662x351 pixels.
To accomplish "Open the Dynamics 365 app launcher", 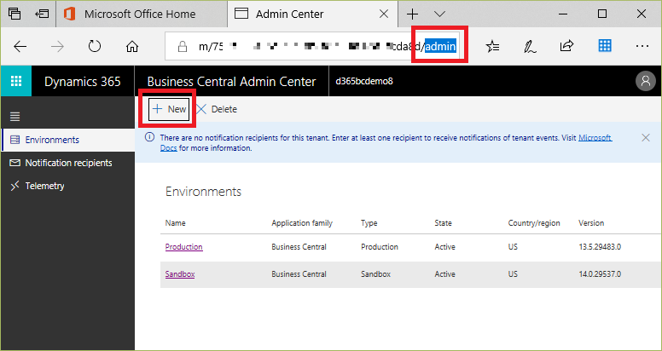I will point(16,81).
